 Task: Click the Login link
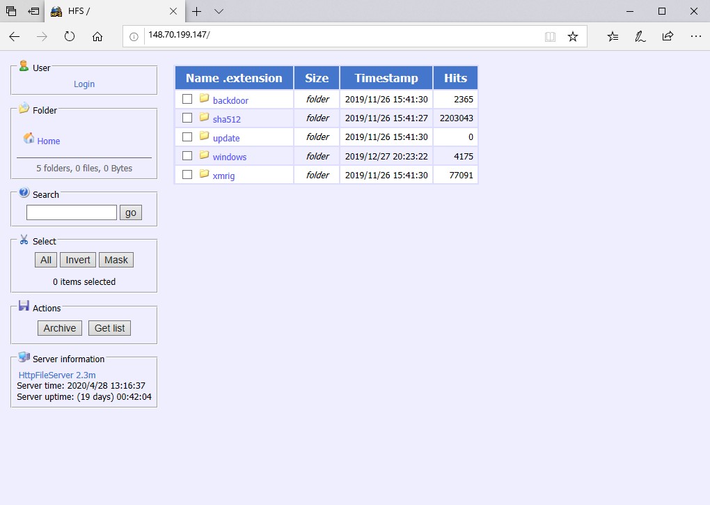(84, 84)
